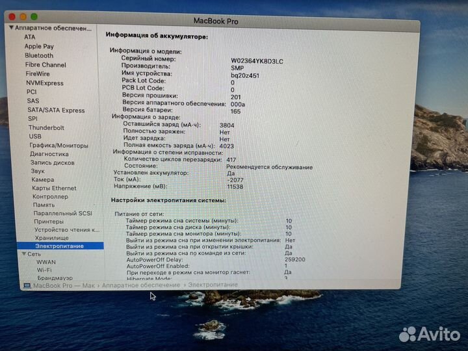Select the highlighted Электропитание item
Viewport: 468px width, 351px height.
coord(60,246)
